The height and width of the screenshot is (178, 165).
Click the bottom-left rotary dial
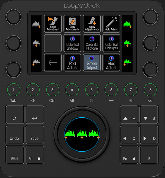click(13, 69)
